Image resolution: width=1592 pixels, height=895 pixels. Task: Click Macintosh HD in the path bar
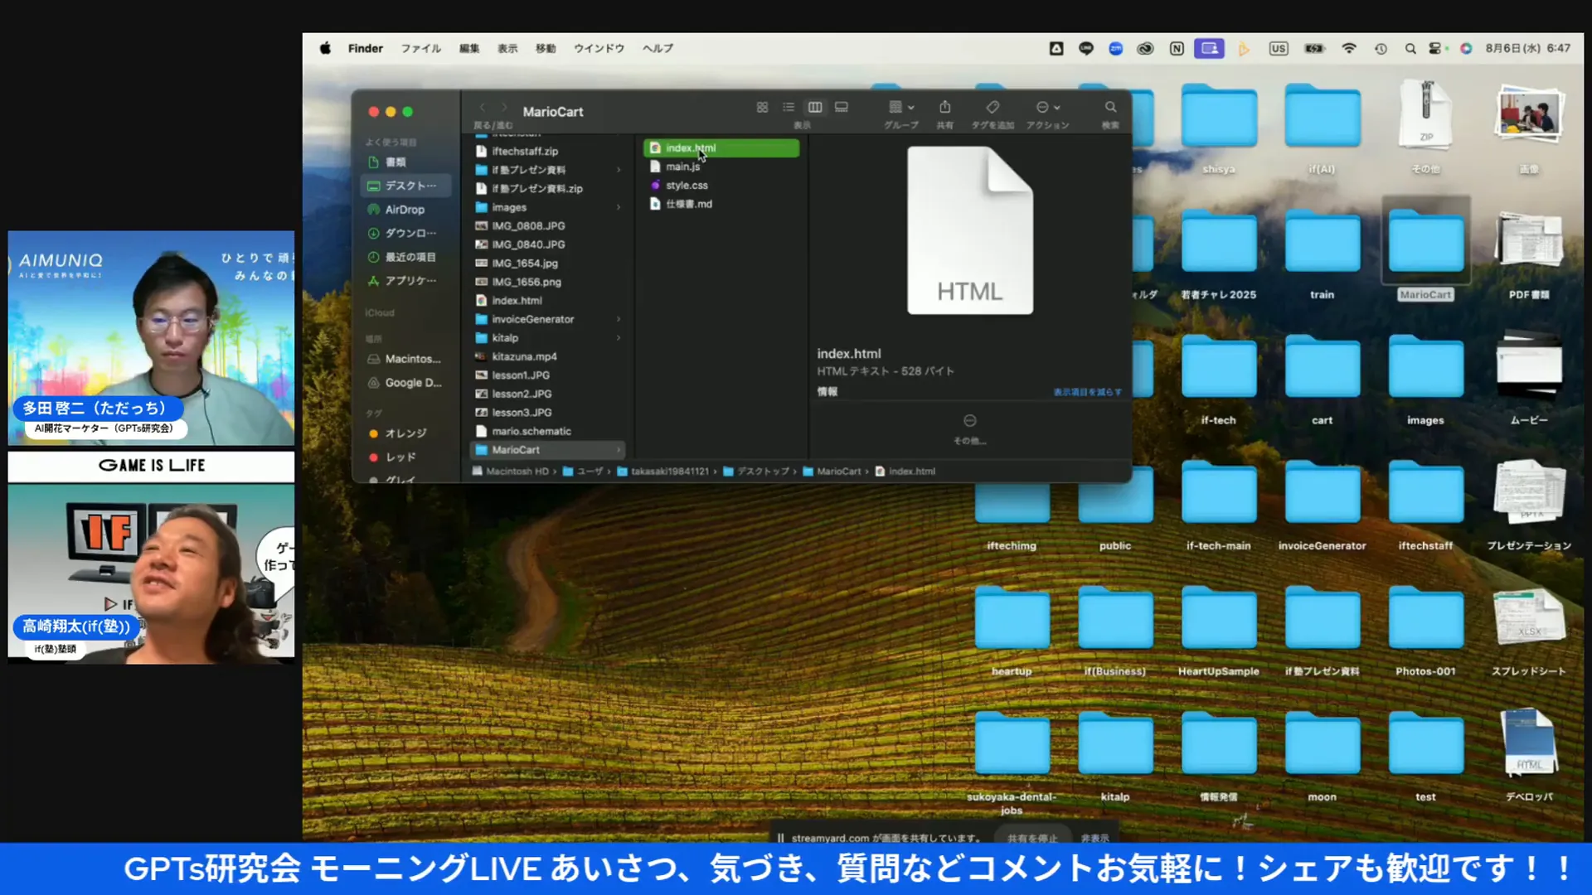(511, 472)
